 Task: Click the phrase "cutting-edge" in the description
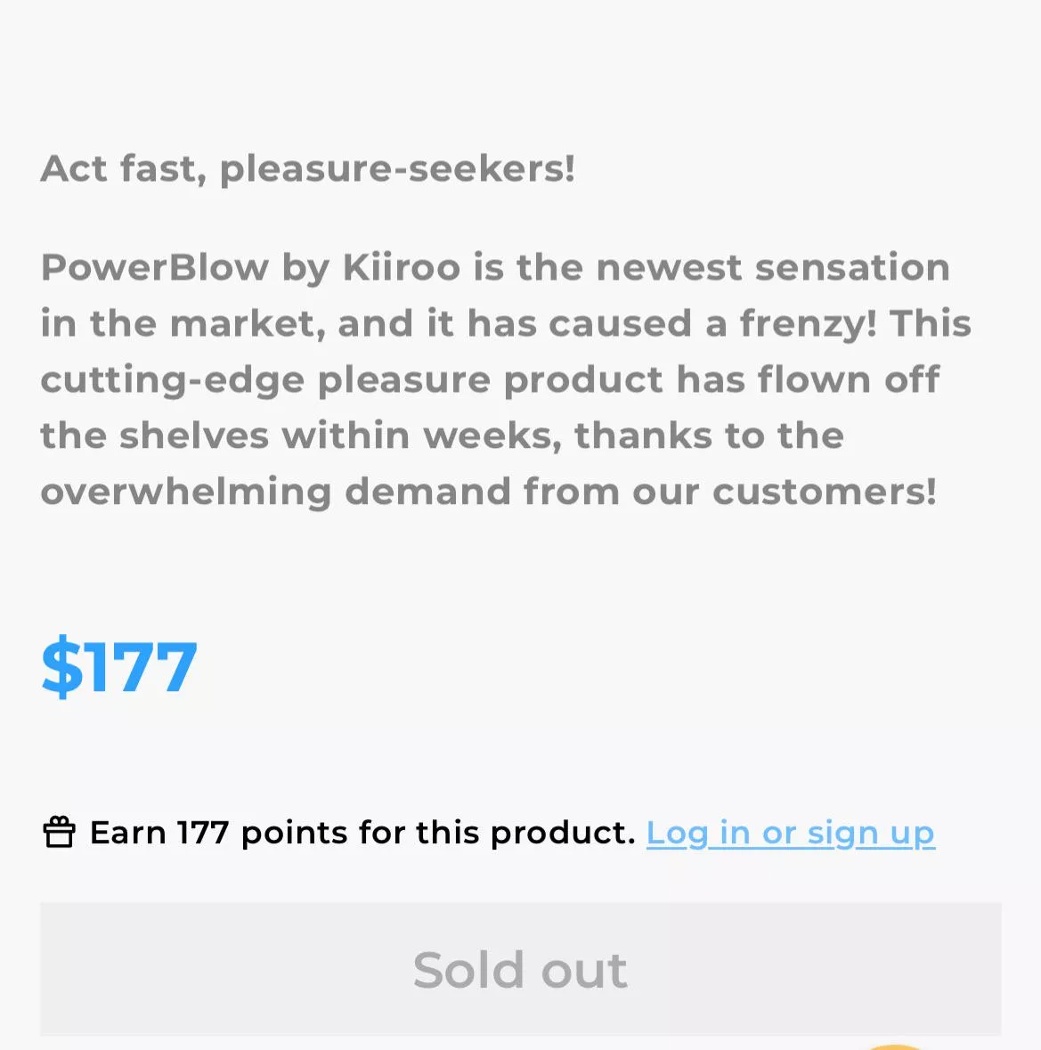pos(173,379)
